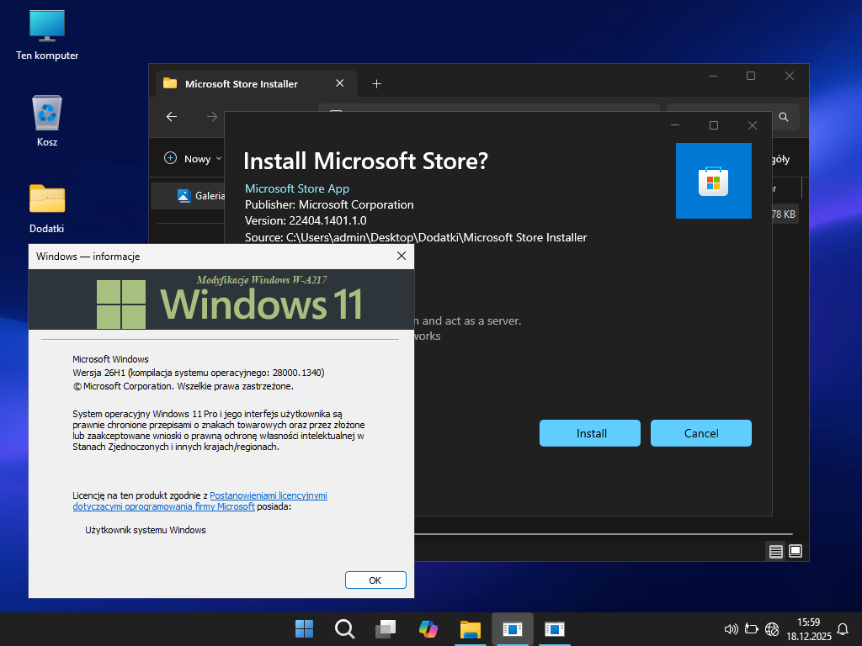
Task: Open the Windows Start menu
Action: coord(304,628)
